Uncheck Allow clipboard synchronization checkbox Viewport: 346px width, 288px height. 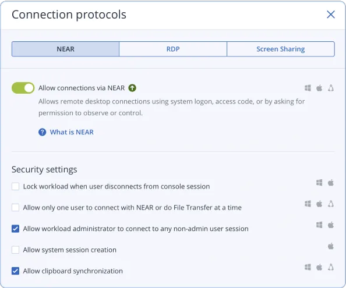click(16, 271)
